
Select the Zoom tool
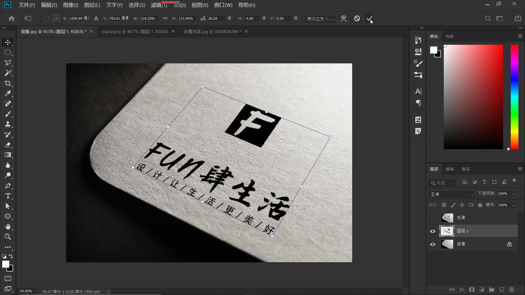click(x=8, y=237)
